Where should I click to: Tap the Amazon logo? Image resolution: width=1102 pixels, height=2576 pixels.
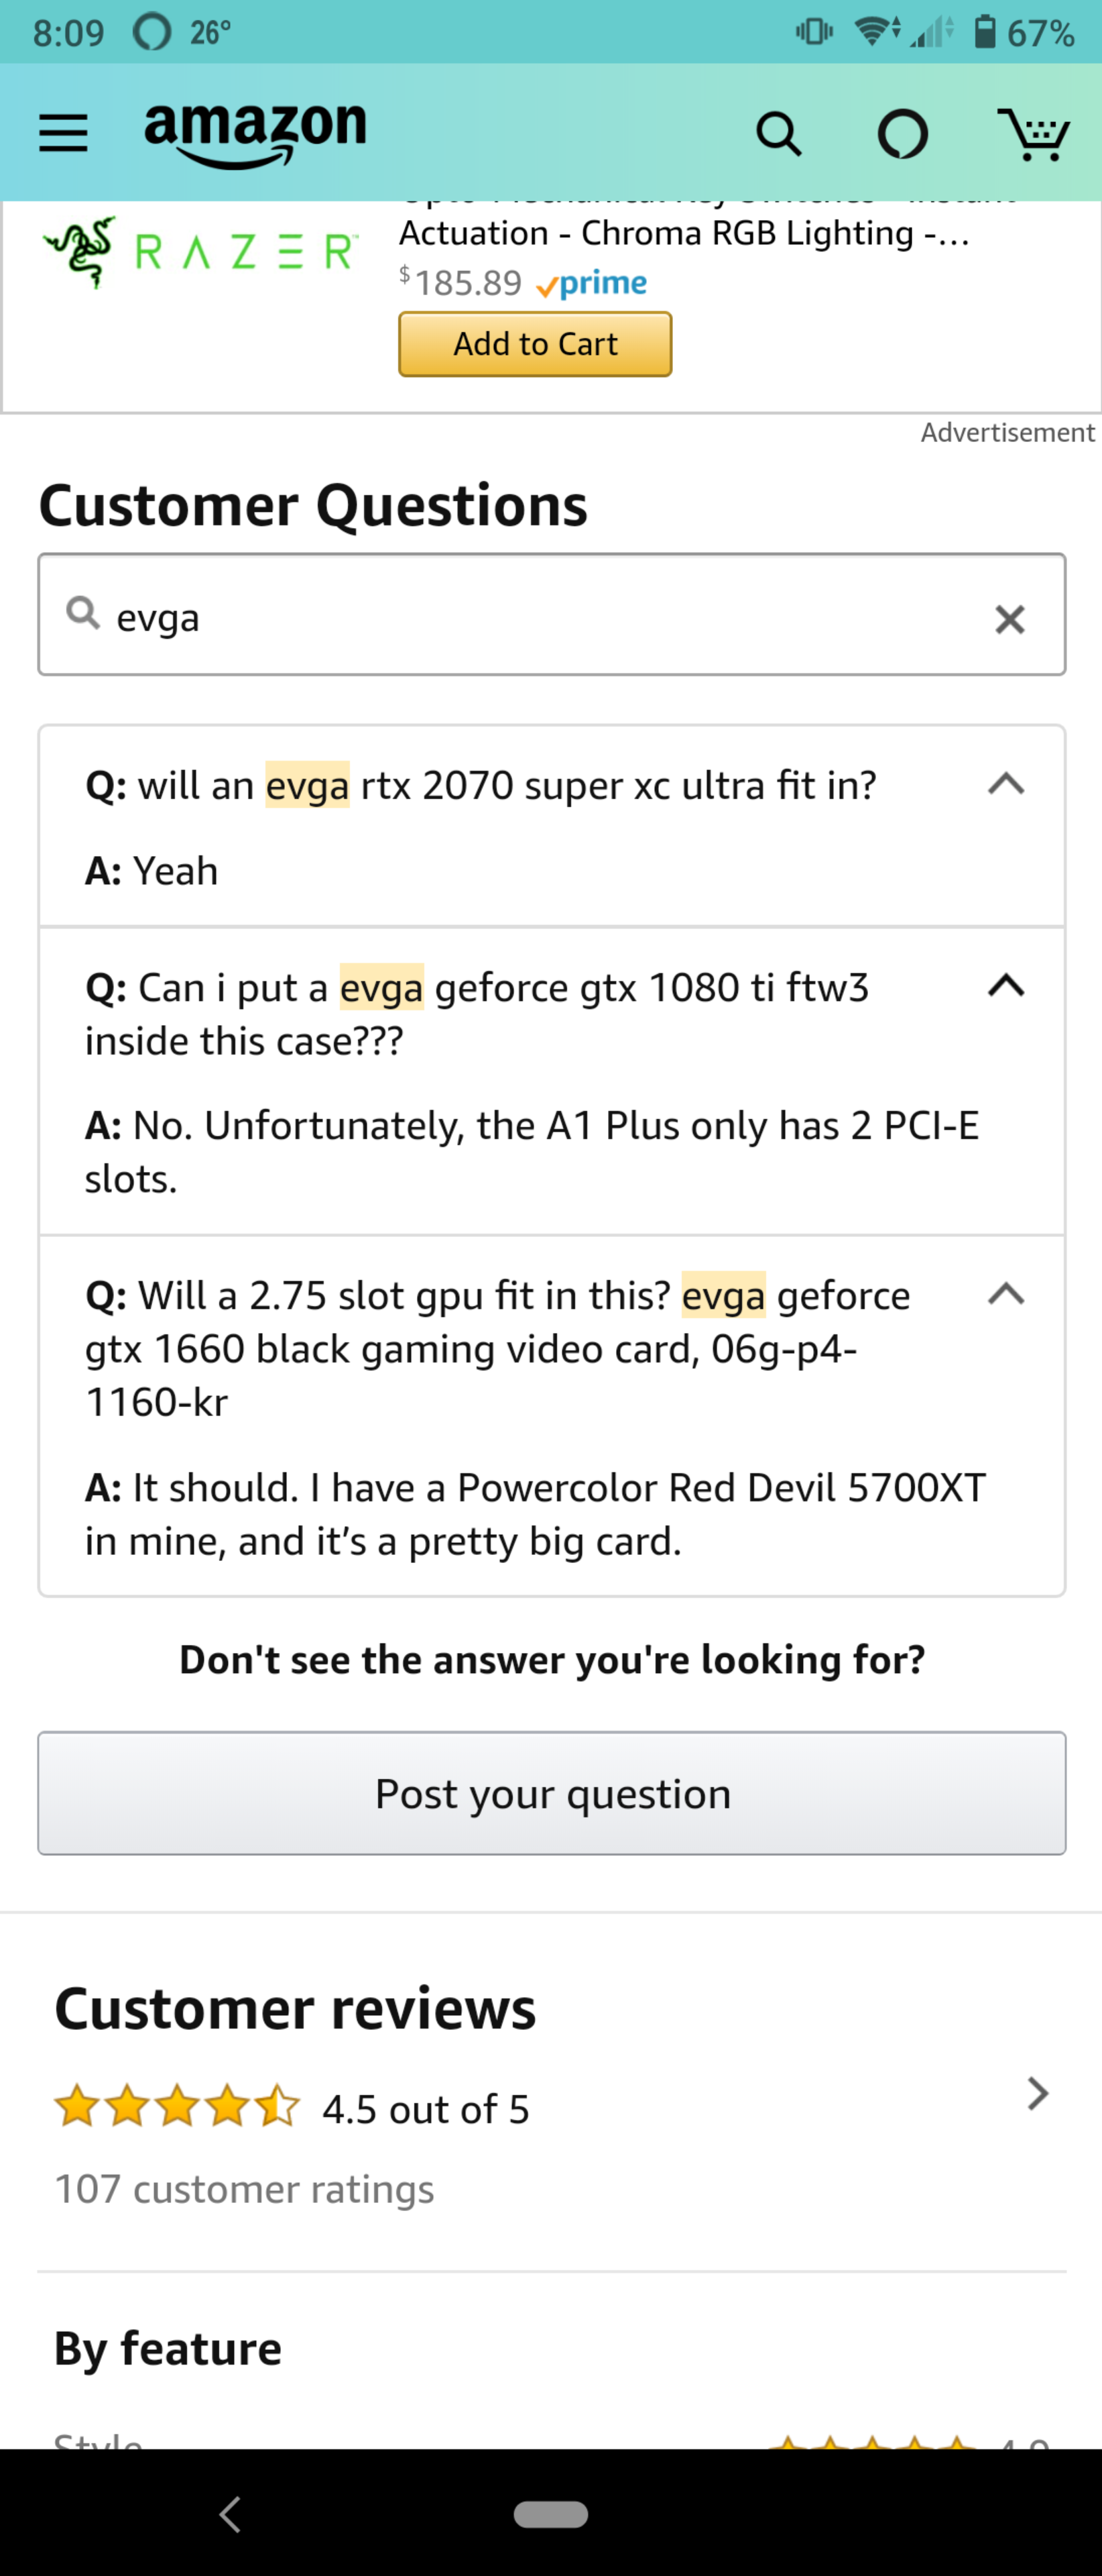click(256, 132)
